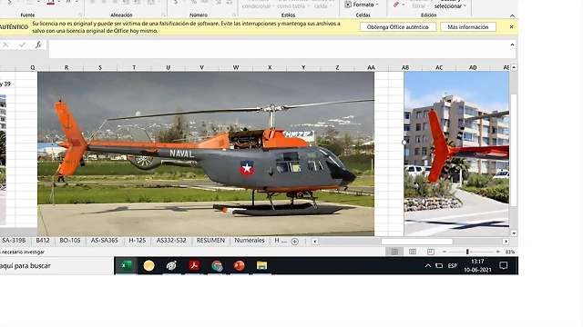Click Obtenga Office auténtico button

pos(397,27)
